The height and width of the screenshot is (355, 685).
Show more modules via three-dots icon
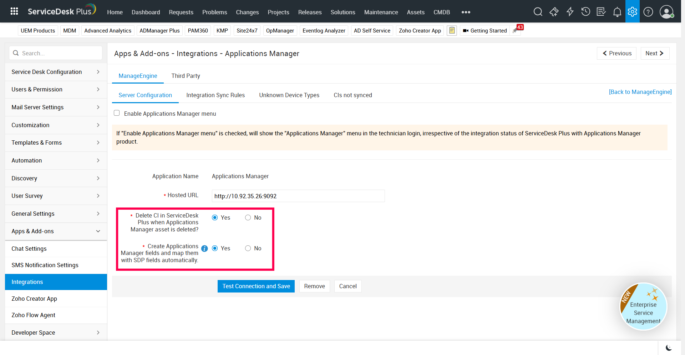(466, 12)
